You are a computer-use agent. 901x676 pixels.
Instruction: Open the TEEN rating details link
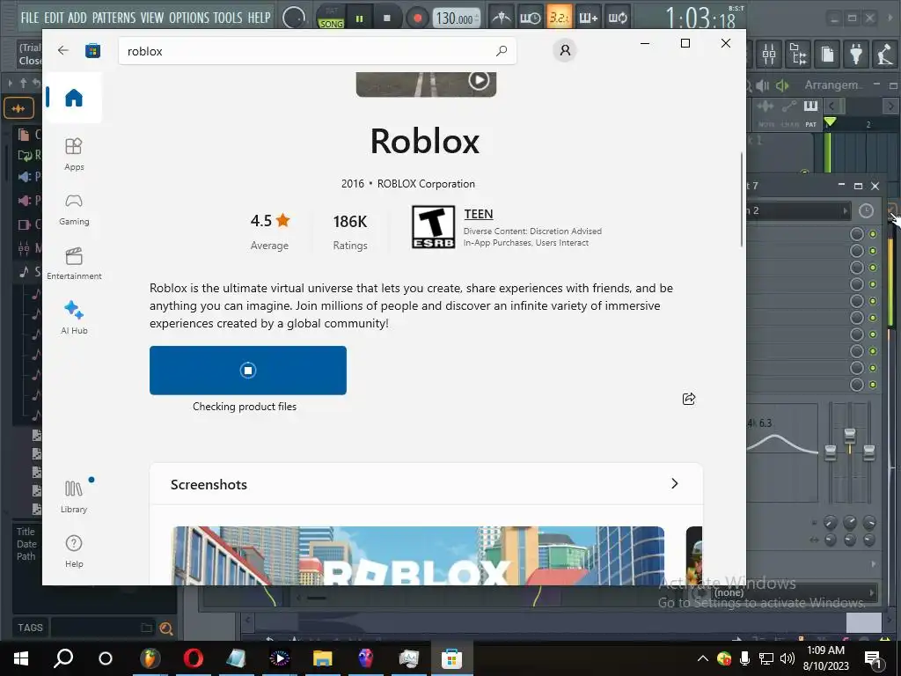click(478, 214)
